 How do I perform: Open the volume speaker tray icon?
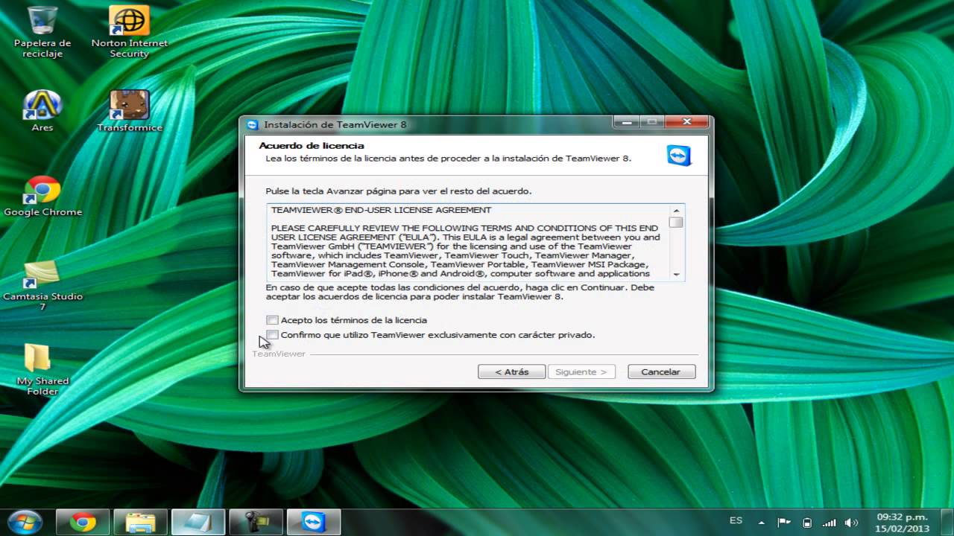851,522
